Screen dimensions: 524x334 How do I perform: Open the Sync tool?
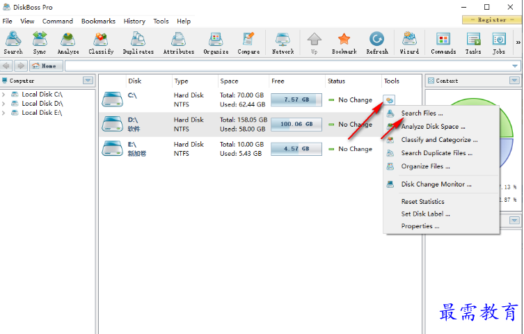[40, 42]
